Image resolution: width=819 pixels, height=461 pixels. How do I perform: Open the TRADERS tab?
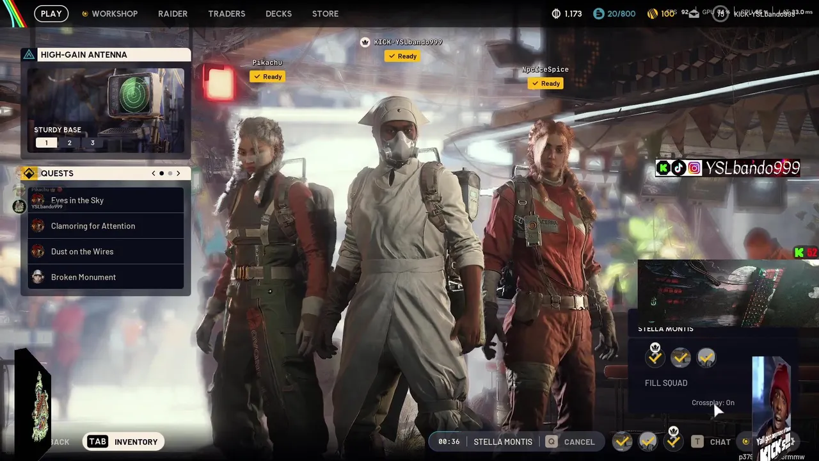coord(227,13)
